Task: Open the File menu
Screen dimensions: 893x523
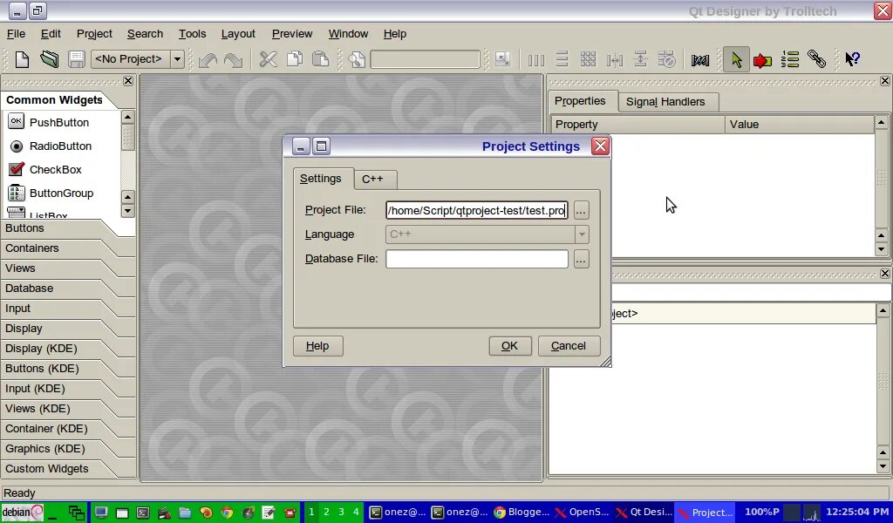Action: pyautogui.click(x=16, y=34)
